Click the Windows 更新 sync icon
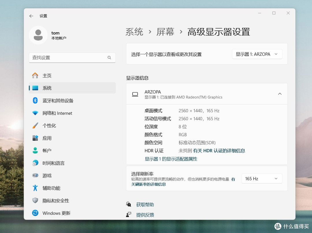 pos(35,213)
